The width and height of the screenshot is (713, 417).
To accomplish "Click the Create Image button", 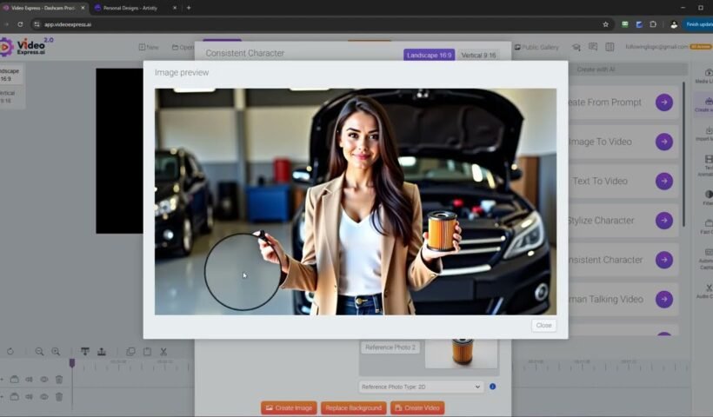I will [289, 408].
